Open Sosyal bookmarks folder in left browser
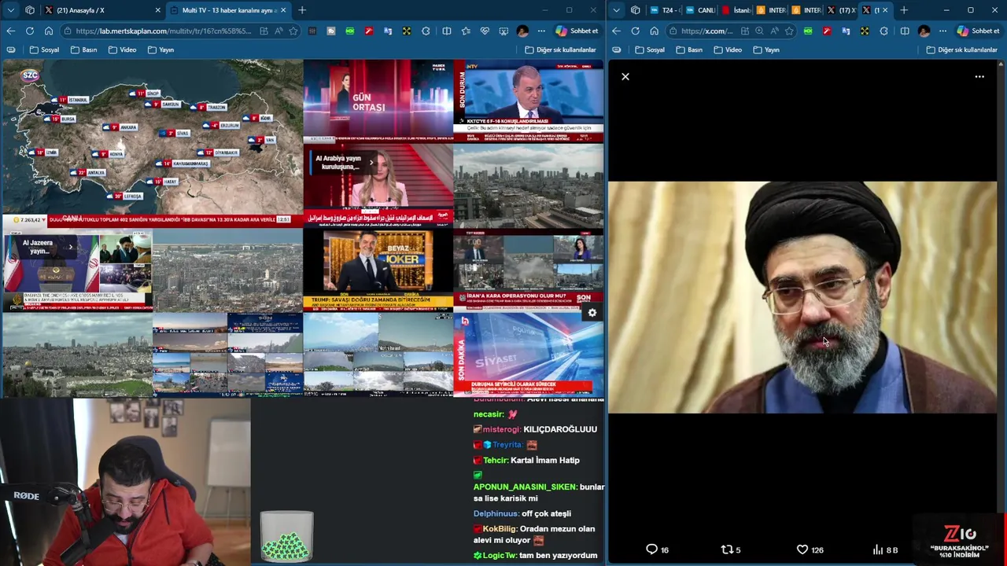 (44, 50)
